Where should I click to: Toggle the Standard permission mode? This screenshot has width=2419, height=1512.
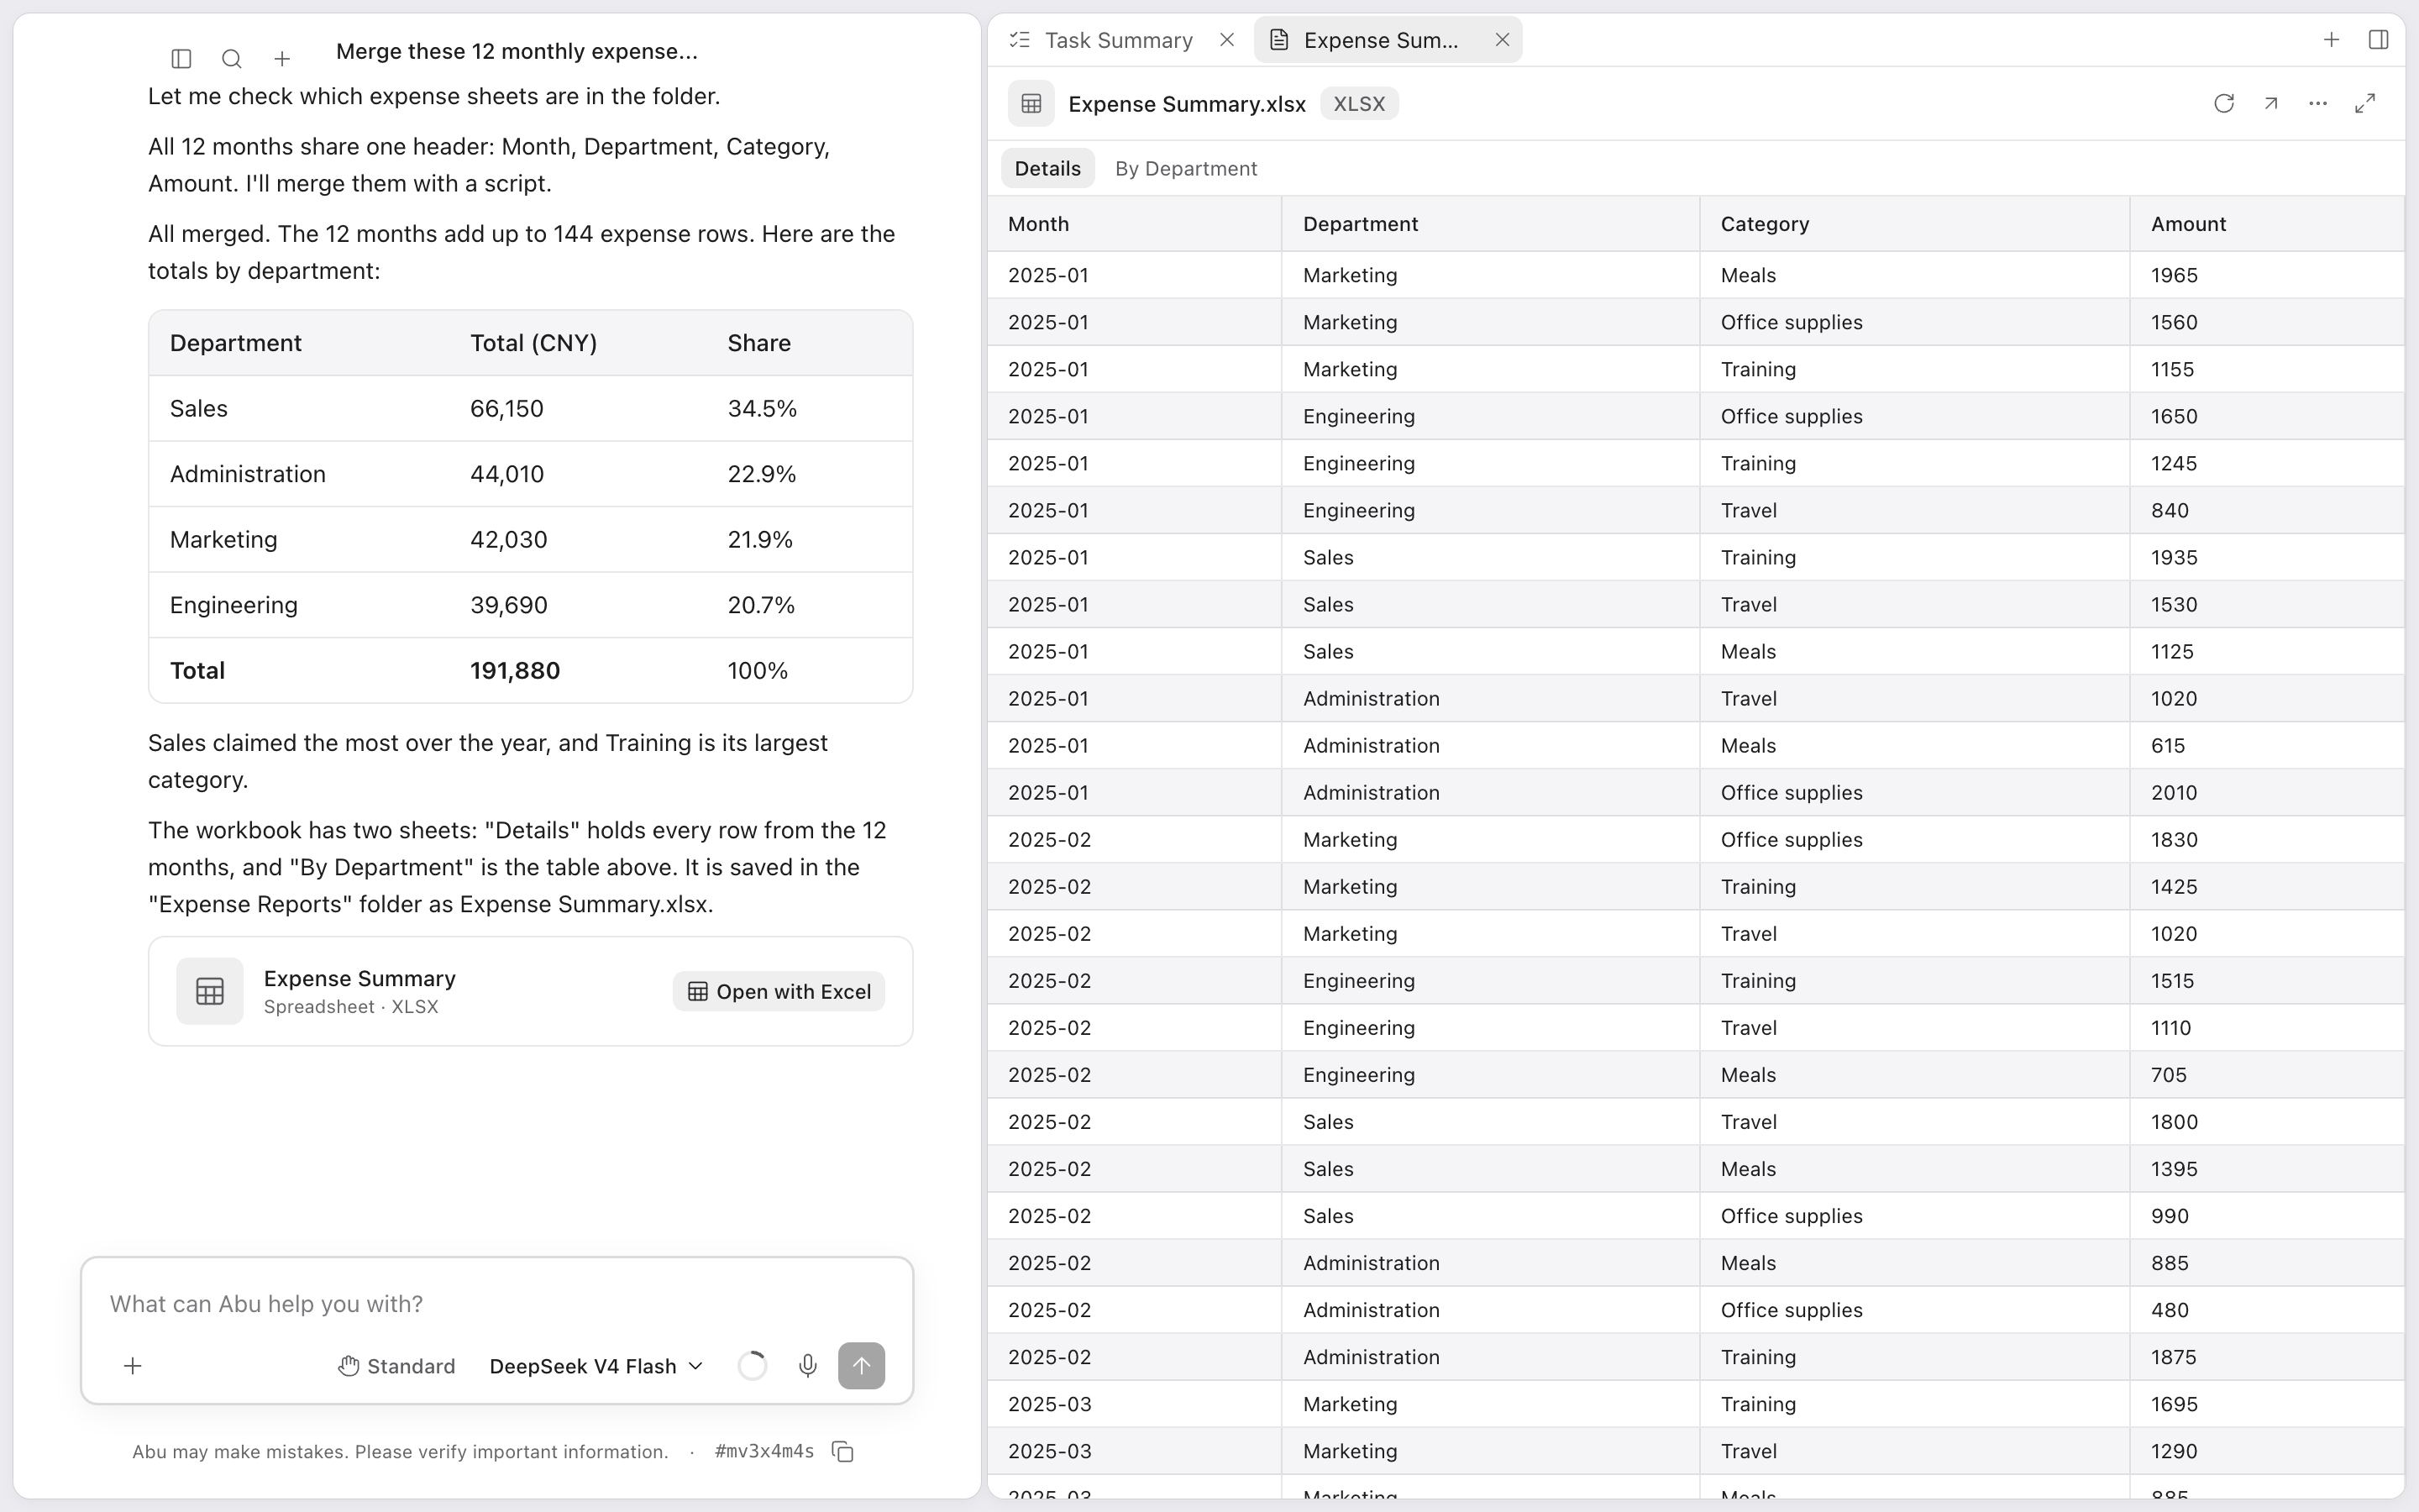396,1366
